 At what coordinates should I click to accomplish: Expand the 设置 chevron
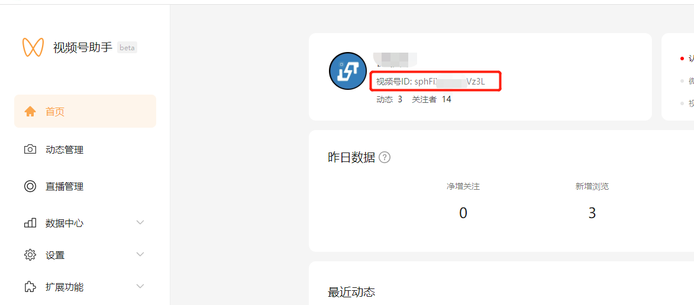point(140,254)
